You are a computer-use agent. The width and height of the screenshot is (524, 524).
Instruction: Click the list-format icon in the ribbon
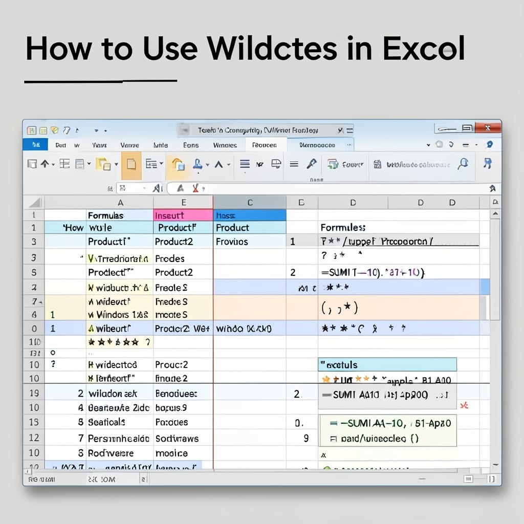coord(151,164)
